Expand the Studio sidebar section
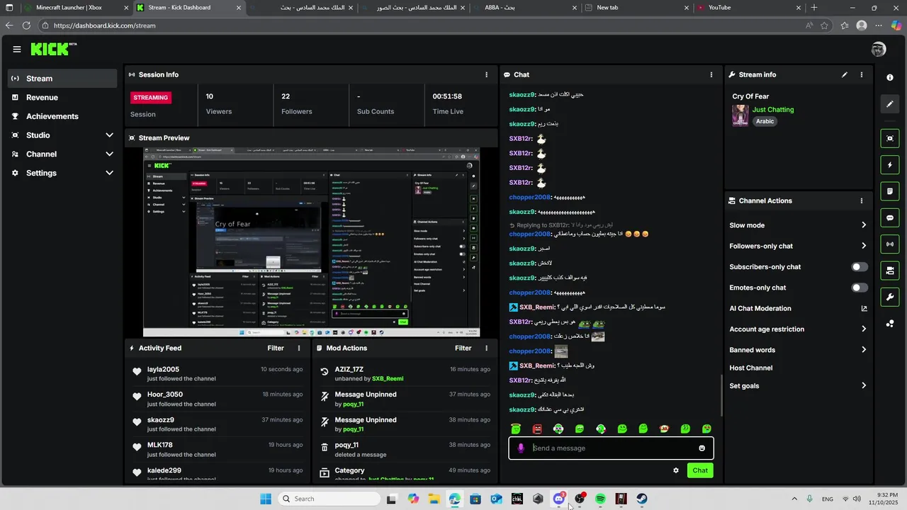This screenshot has height=510, width=907. pyautogui.click(x=62, y=135)
